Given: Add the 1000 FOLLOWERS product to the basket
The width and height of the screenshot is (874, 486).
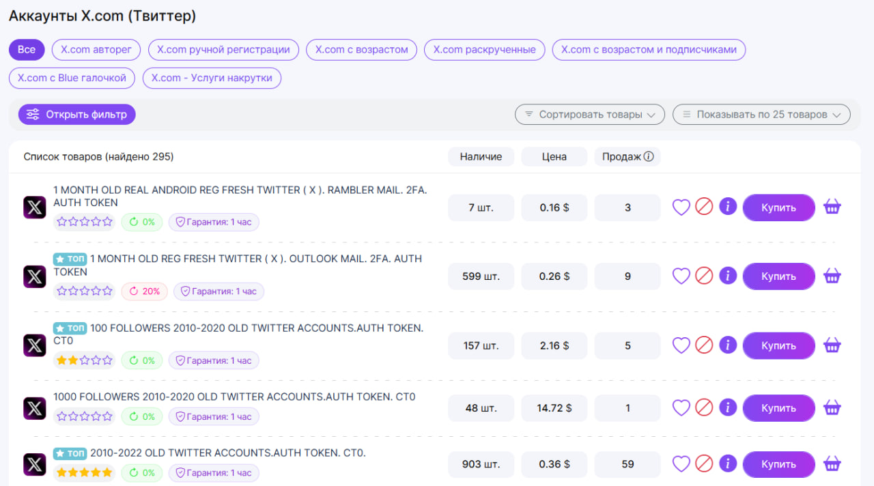Looking at the screenshot, I should pos(832,408).
